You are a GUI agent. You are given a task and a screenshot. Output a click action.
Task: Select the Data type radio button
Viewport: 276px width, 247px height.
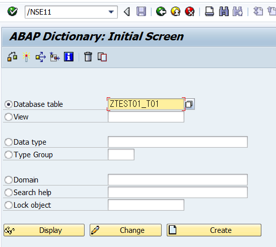click(x=9, y=142)
